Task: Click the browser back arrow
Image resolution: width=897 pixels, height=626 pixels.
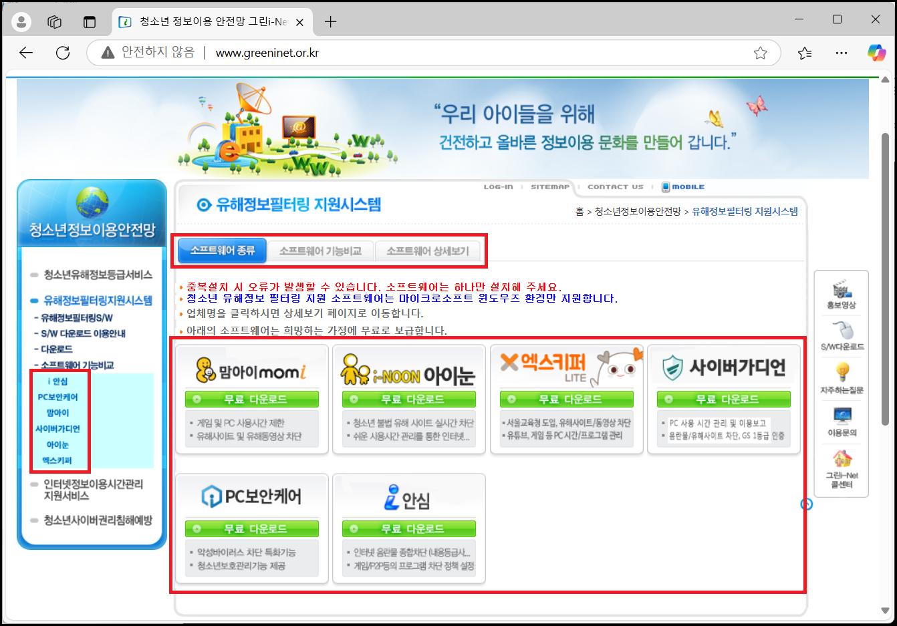Action: click(26, 53)
